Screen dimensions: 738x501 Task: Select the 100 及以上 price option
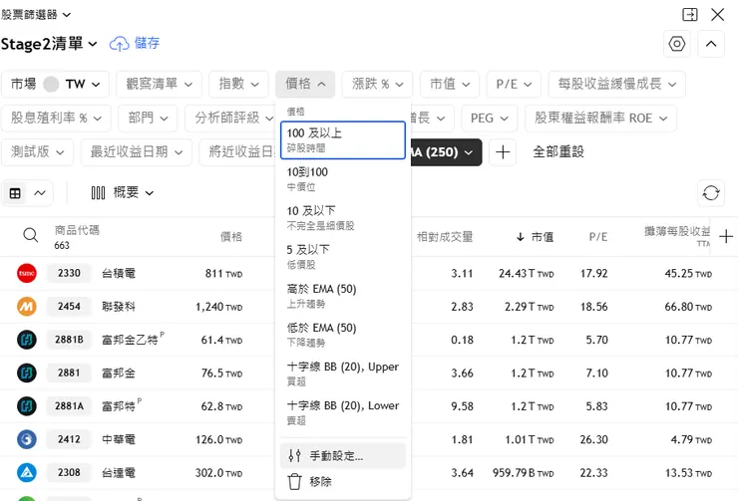(343, 140)
